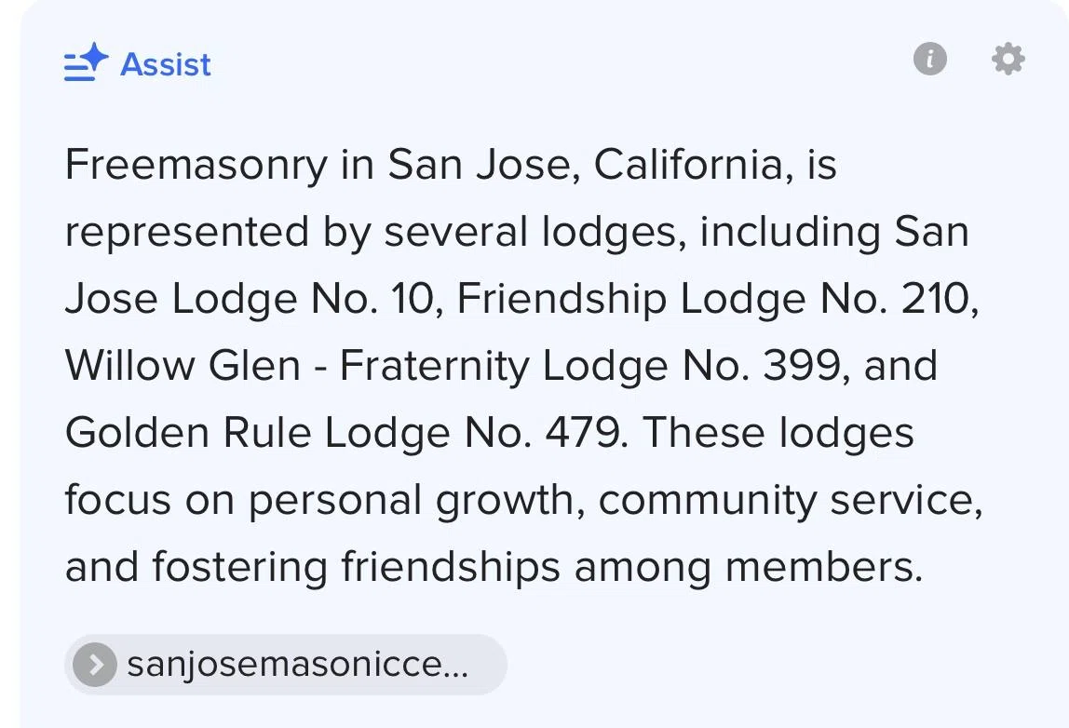Click the words "These lodges"
This screenshot has height=728, width=1069.
(x=778, y=433)
